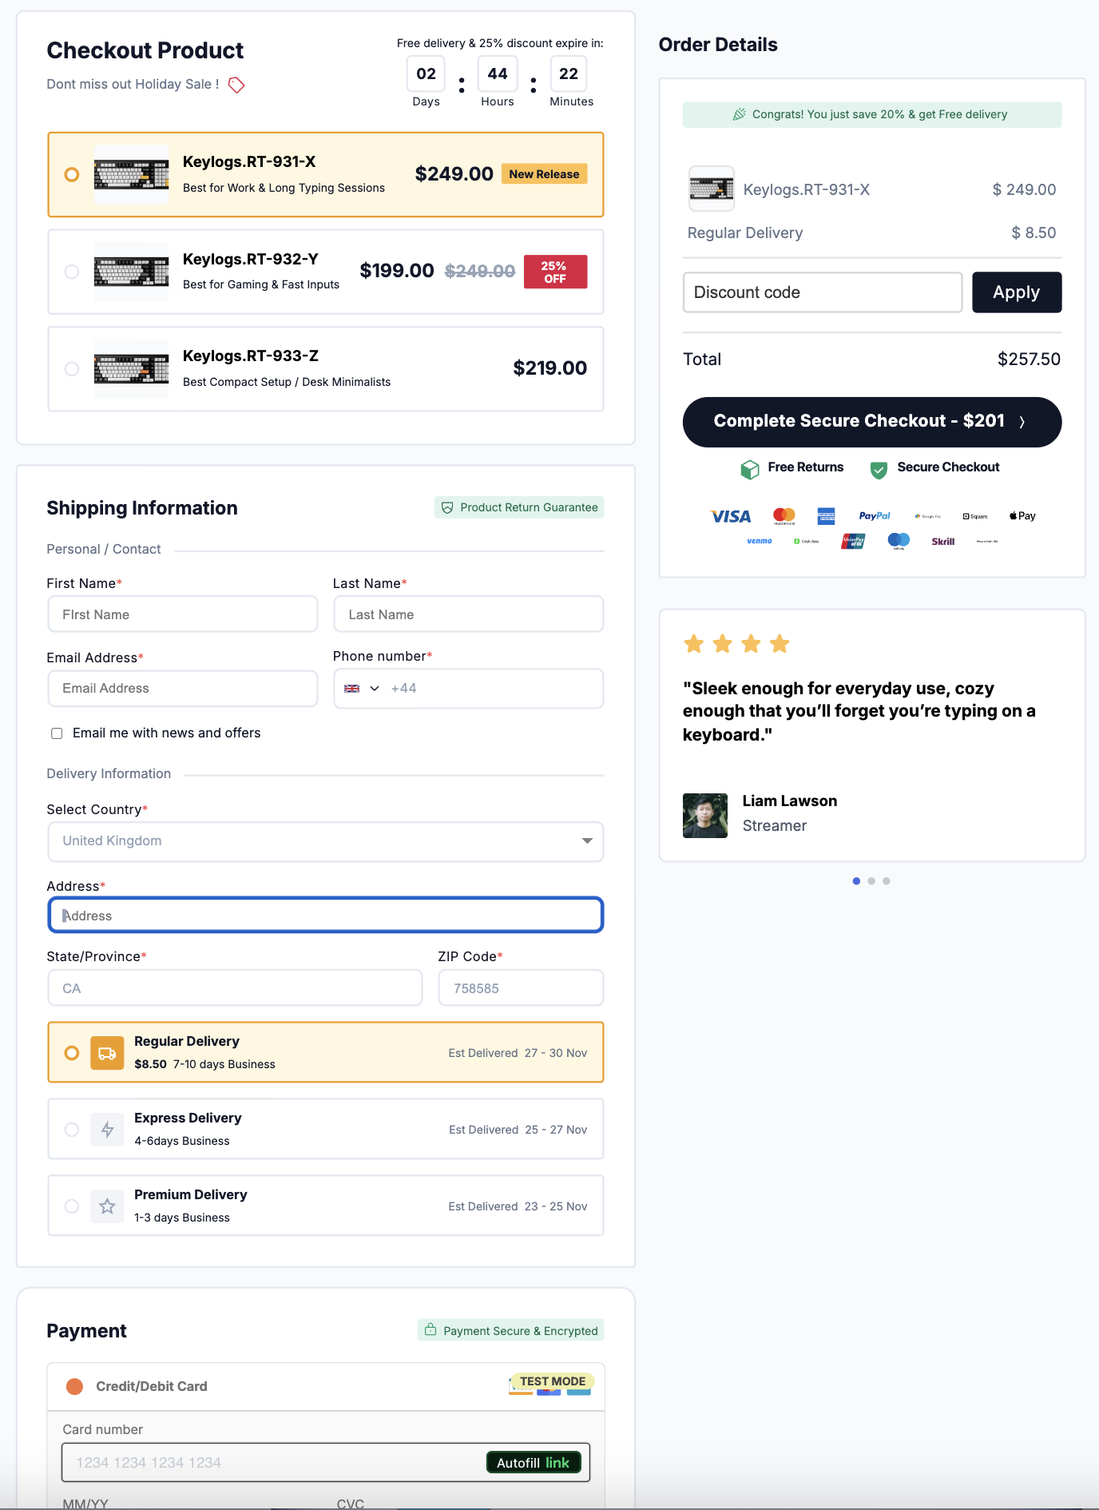The width and height of the screenshot is (1099, 1510).
Task: Expand the phone country code flag selector
Action: click(x=361, y=689)
